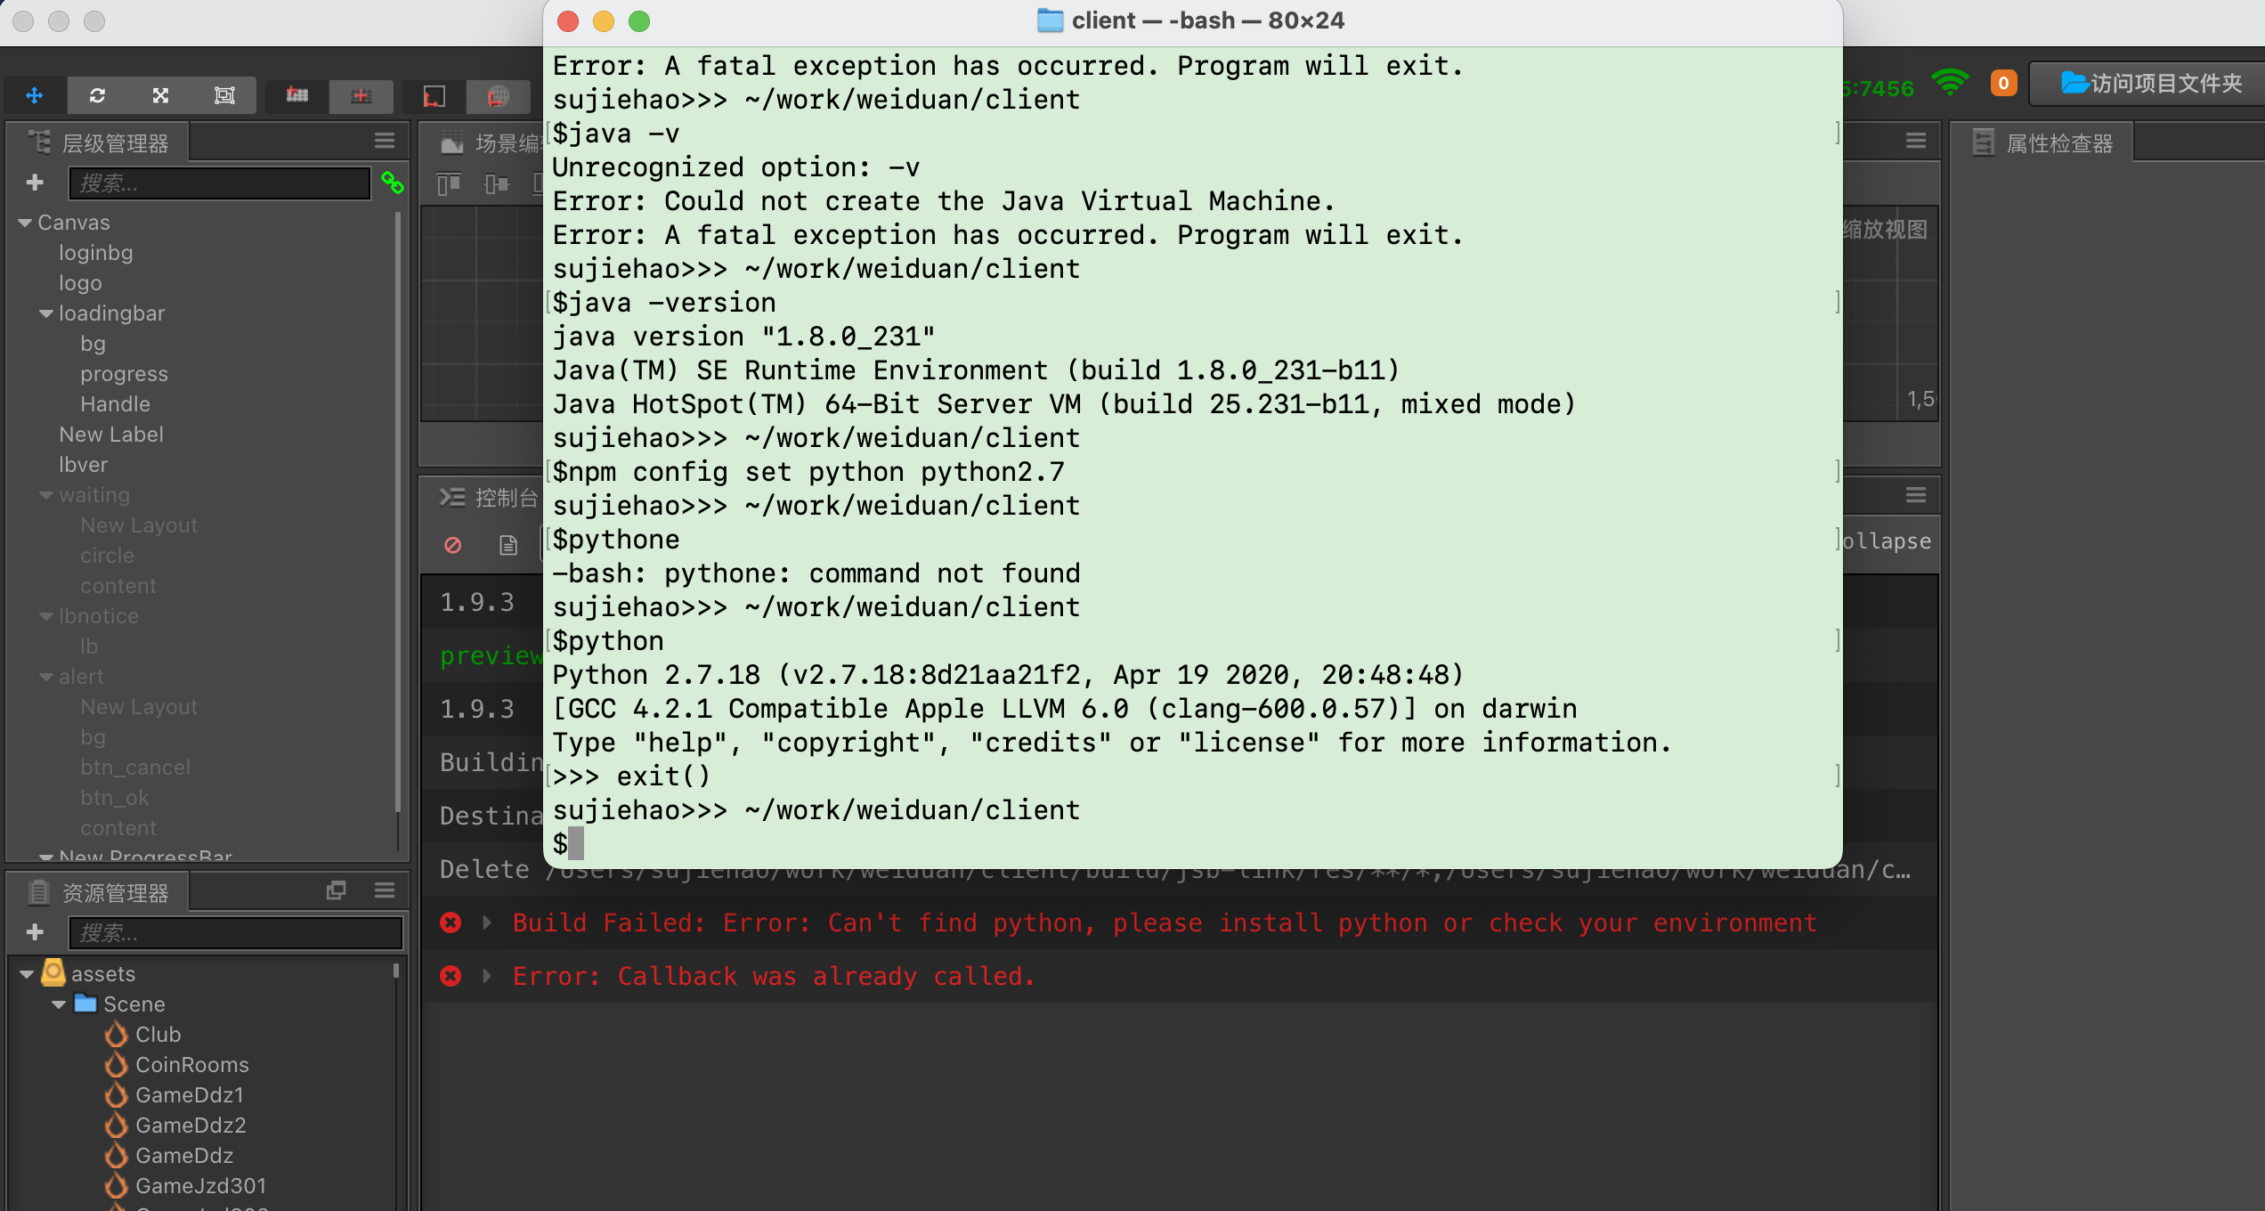Open the GameDdz scene asset

pyautogui.click(x=183, y=1156)
